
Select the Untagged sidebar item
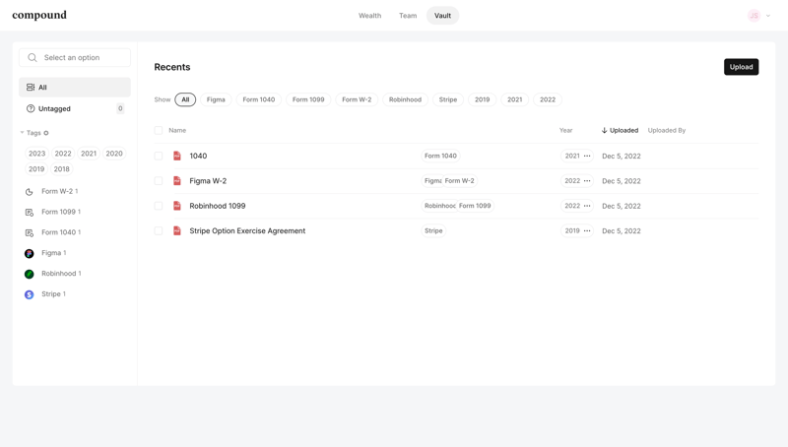(75, 108)
